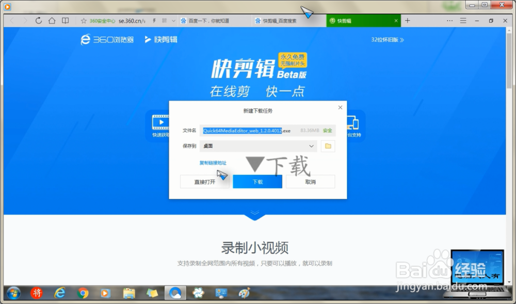Screen dimensions: 516x304
Task: Bookmark the page with the star icon
Action: coord(84,21)
